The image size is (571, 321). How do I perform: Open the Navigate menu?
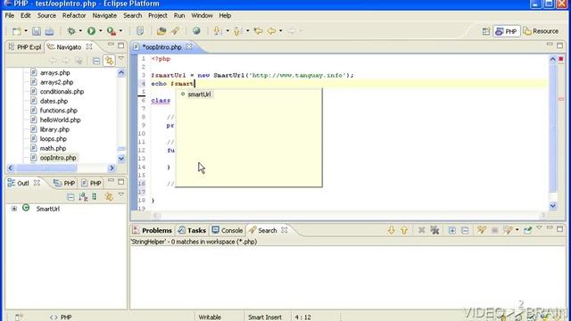tap(104, 16)
